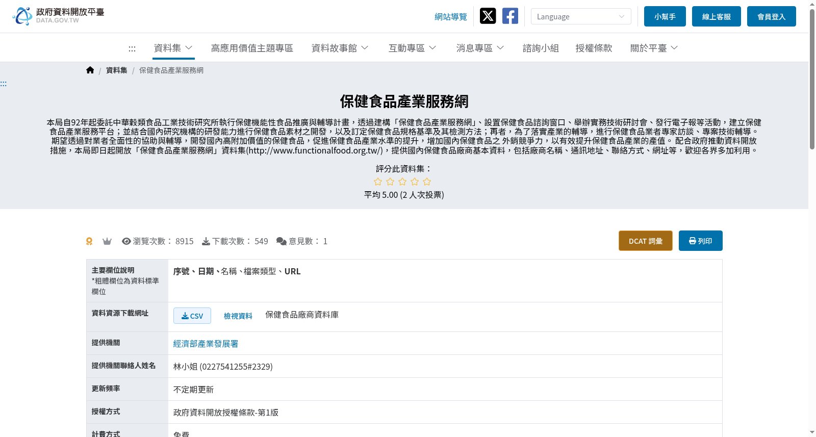Screen dimensions: 816x437
Task: Print the page with 列印 button
Action: (x=701, y=241)
